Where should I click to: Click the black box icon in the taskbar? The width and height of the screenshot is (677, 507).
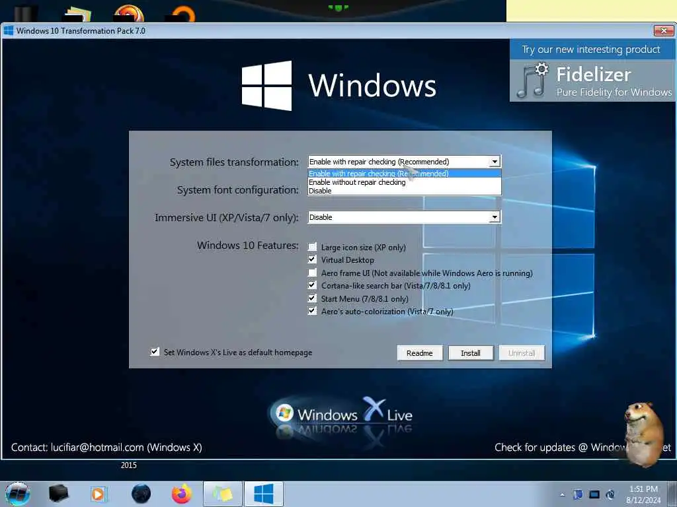point(59,494)
